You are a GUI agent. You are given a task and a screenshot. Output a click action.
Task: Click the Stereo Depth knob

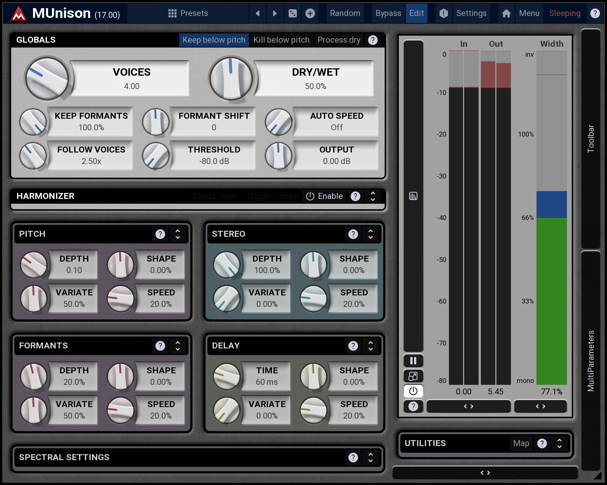pyautogui.click(x=226, y=265)
